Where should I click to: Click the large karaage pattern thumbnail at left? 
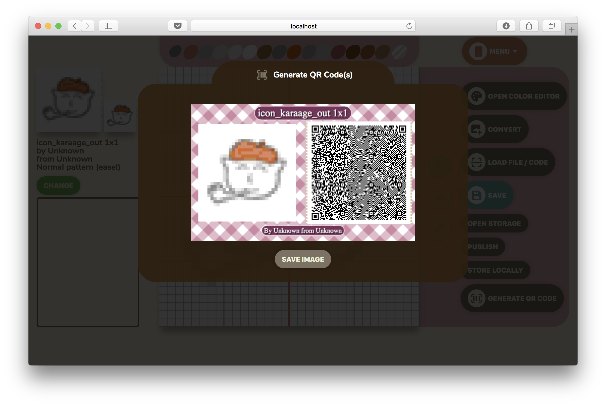[69, 100]
